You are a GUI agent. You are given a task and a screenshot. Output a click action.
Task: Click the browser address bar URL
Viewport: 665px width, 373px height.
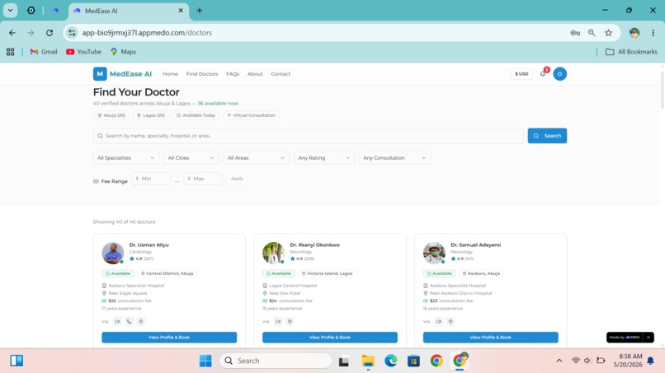pyautogui.click(x=147, y=33)
